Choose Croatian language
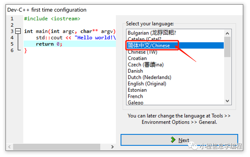Screen dimensions: 250x157 [x=175, y=58]
